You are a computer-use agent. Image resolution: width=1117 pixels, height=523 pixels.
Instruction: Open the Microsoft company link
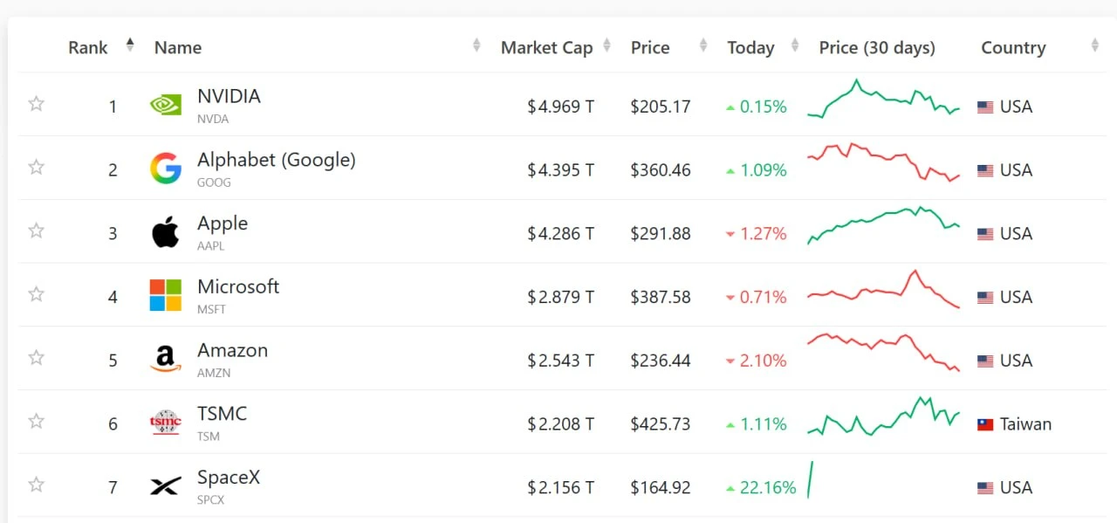[x=238, y=286]
